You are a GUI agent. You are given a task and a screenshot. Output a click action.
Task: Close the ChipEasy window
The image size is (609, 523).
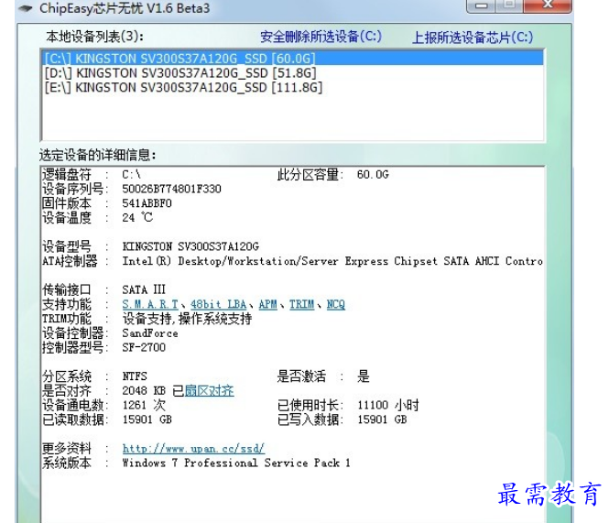(548, 5)
